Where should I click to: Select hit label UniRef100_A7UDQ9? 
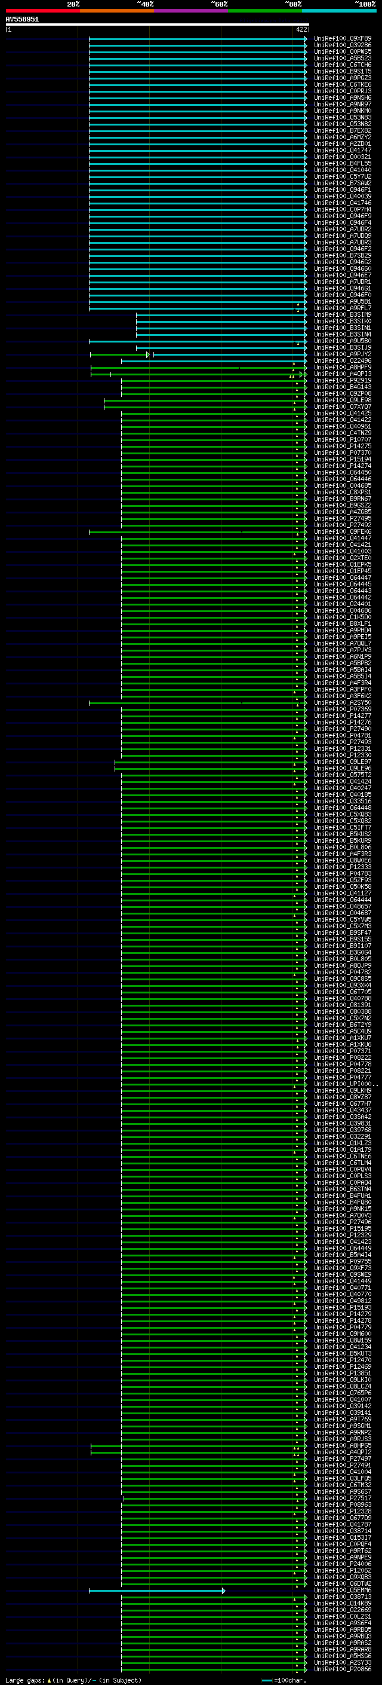tap(343, 236)
